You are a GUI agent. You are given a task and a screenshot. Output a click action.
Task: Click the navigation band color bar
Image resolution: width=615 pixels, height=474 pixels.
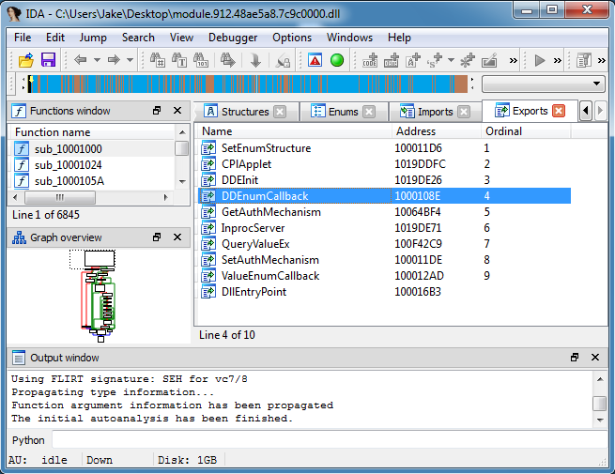click(x=248, y=84)
